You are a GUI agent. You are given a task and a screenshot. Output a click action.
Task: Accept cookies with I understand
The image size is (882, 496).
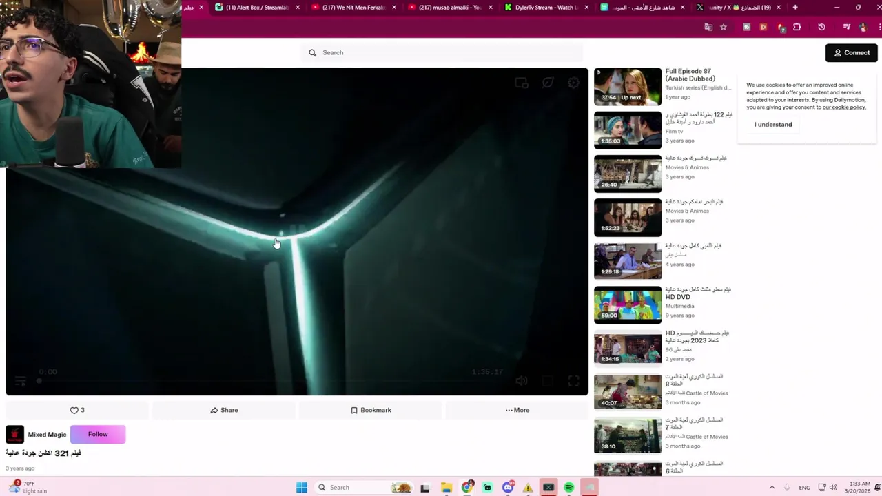tap(773, 125)
